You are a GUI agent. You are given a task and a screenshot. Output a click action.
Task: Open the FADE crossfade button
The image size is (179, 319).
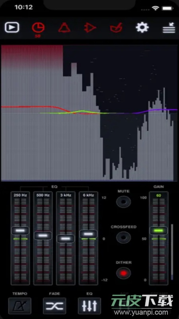54,306
